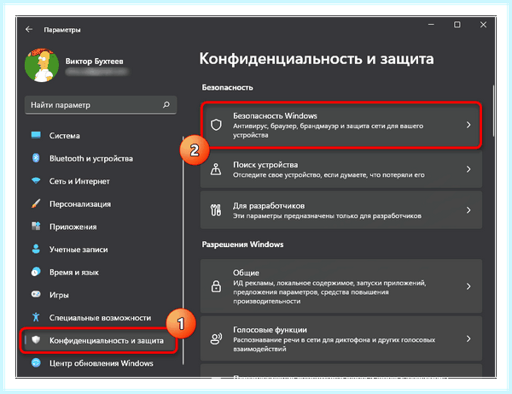Click the tools icon of Для разработчиков
512x394 pixels.
[x=216, y=210]
